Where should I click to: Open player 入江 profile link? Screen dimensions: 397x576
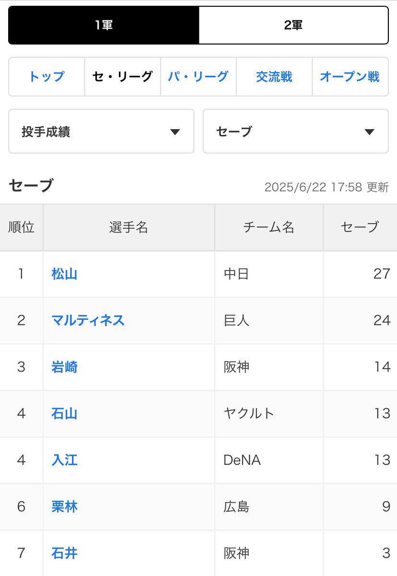pyautogui.click(x=64, y=460)
